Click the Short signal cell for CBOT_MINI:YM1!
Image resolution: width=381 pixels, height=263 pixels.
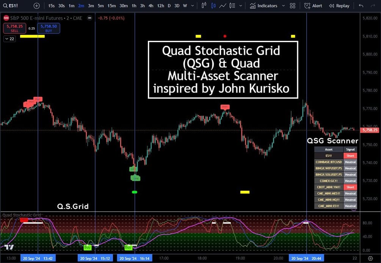pyautogui.click(x=350, y=187)
